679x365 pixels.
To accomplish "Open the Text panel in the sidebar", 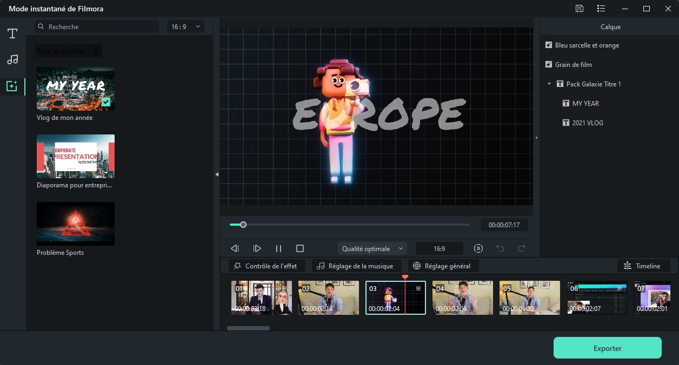I will click(x=12, y=33).
